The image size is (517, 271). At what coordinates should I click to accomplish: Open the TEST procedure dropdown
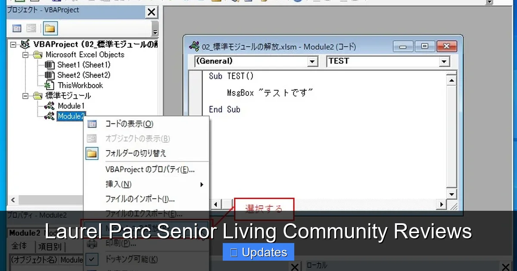point(445,62)
